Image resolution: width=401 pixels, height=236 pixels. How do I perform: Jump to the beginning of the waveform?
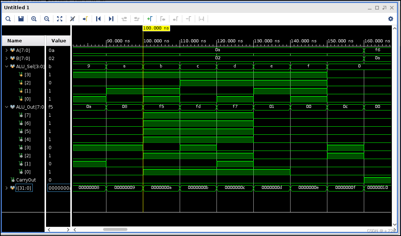pos(98,19)
